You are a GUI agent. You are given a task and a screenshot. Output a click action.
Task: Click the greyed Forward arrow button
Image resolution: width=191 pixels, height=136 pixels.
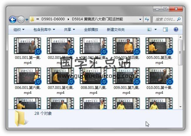point(21,19)
